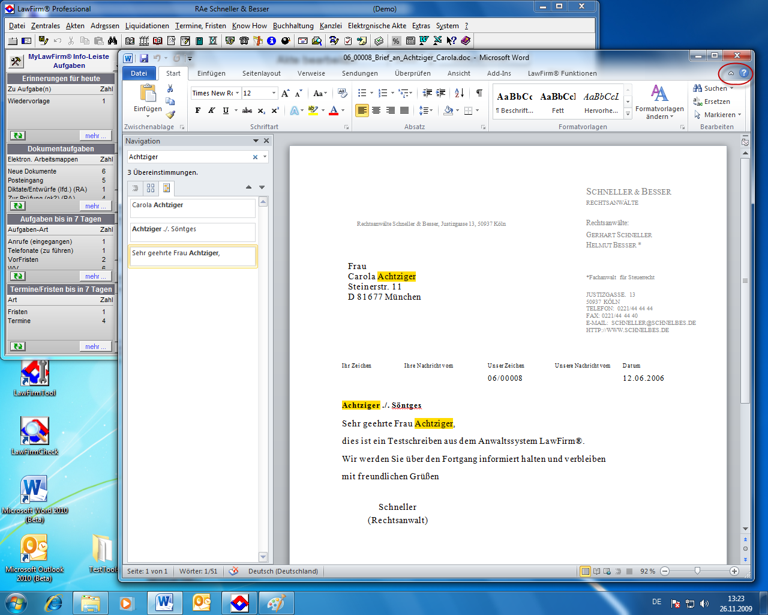Open the browse search results view in Navigation
Viewport: 768px width, 615px height.
(166, 188)
